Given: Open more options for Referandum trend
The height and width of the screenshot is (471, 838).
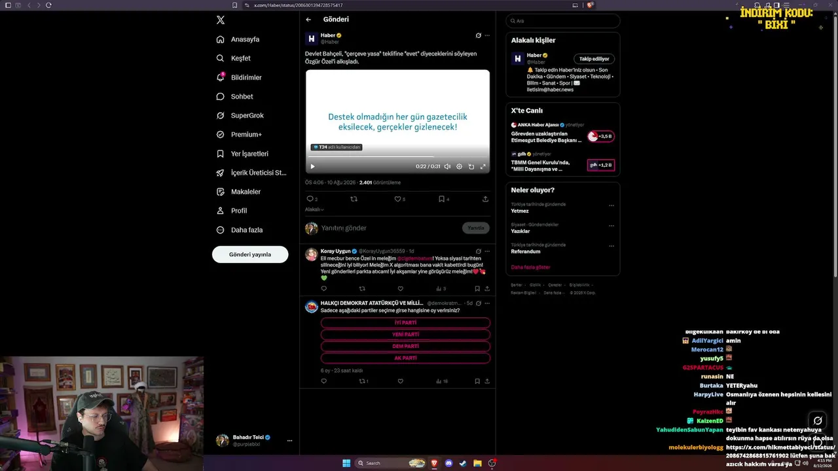Looking at the screenshot, I should point(611,246).
